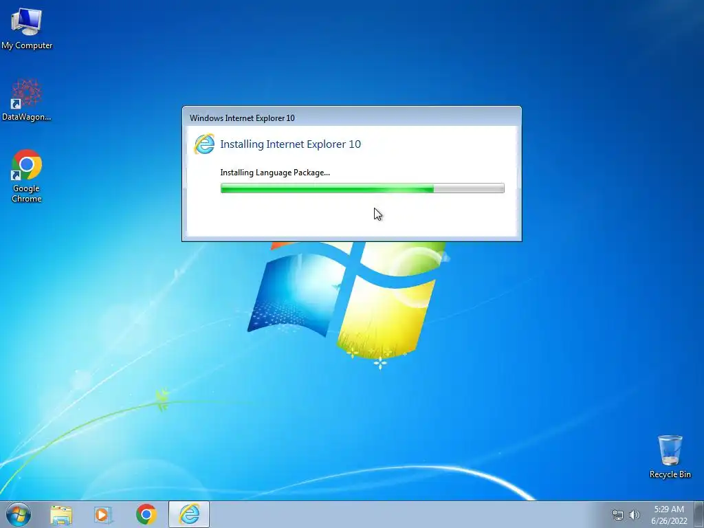The height and width of the screenshot is (528, 704).
Task: Open the network status tray icon
Action: (618, 515)
